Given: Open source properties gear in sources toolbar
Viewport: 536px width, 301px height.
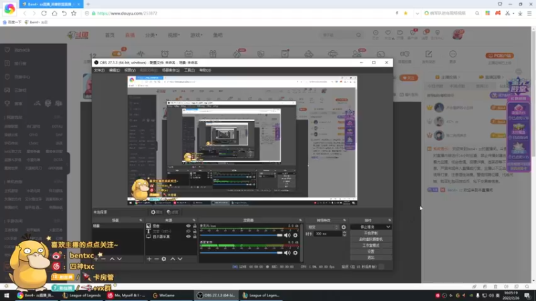Looking at the screenshot, I should point(163,259).
